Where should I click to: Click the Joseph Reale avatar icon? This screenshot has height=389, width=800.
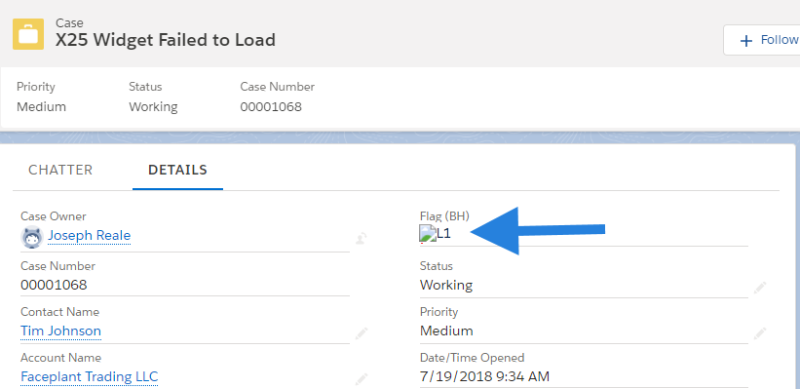[31, 237]
